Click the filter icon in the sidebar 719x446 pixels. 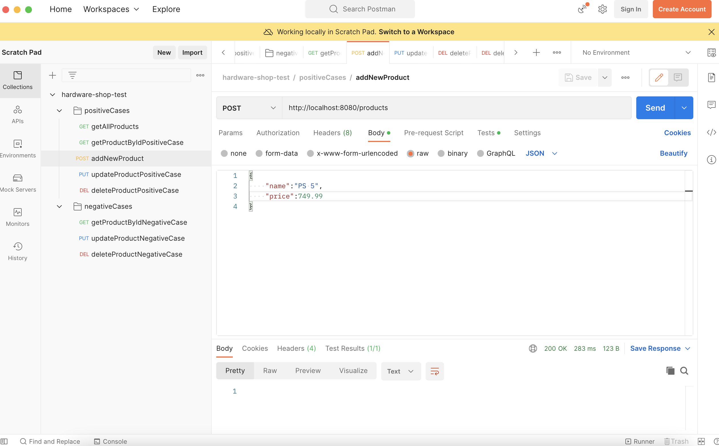point(72,75)
